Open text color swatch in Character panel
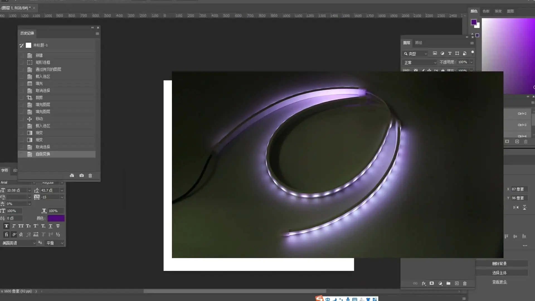This screenshot has height=301, width=535. tap(56, 218)
